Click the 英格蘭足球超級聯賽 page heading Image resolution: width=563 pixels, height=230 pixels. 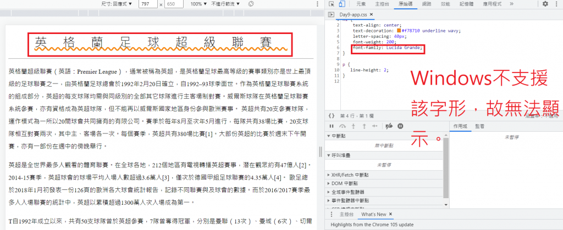(161, 44)
